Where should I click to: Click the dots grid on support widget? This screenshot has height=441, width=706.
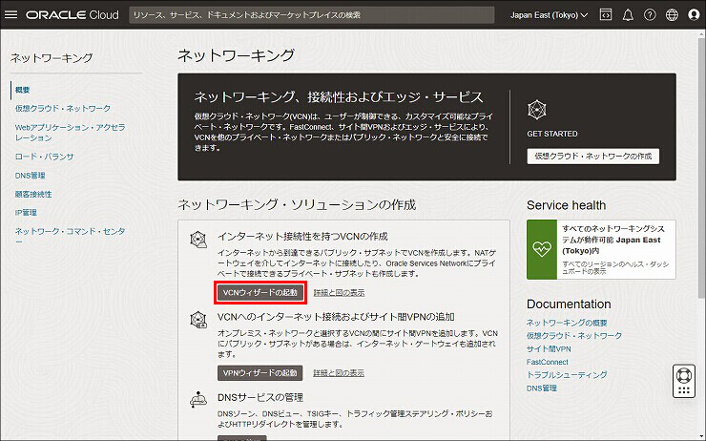click(684, 390)
